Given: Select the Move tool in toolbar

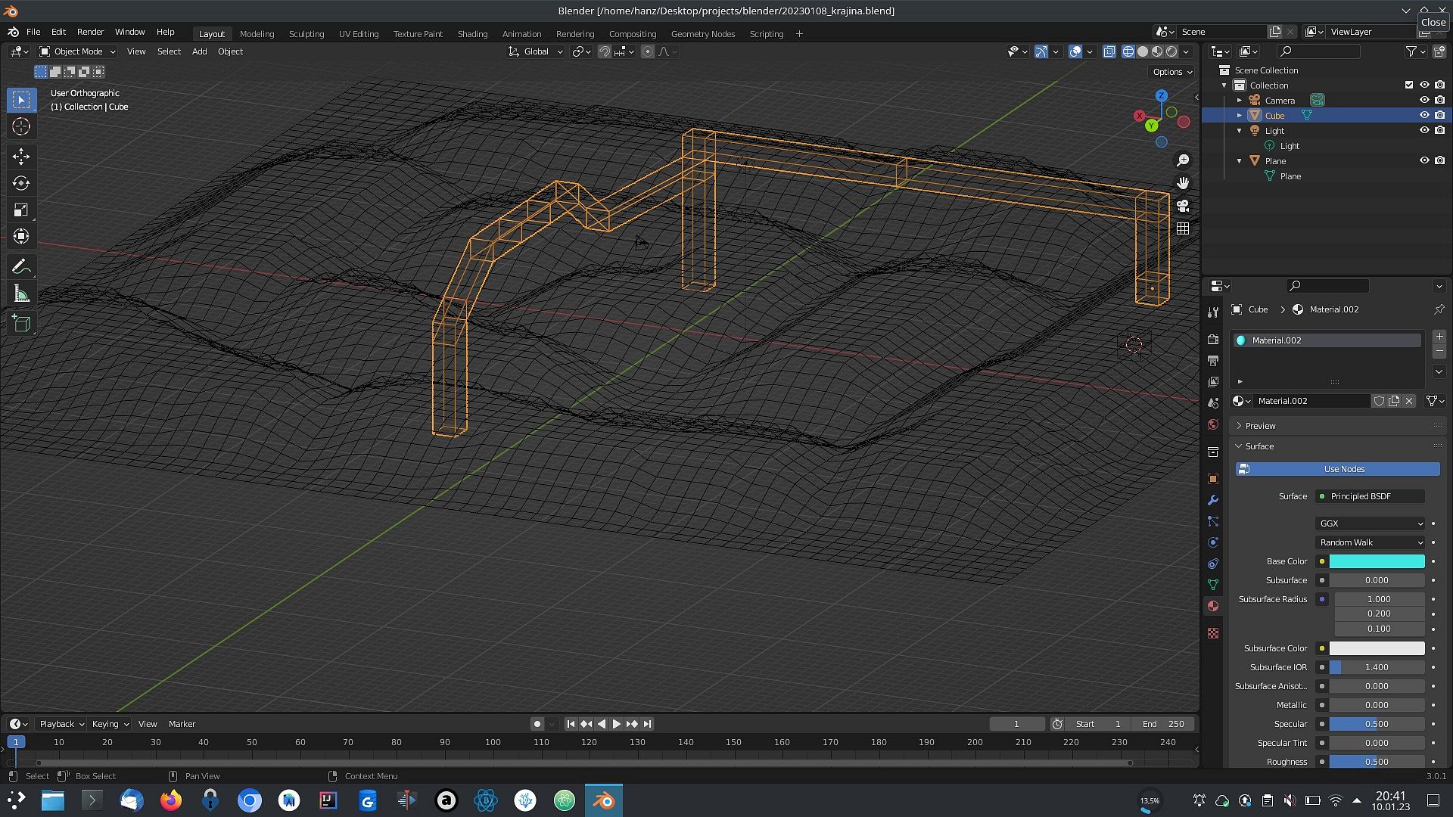Looking at the screenshot, I should [x=21, y=157].
